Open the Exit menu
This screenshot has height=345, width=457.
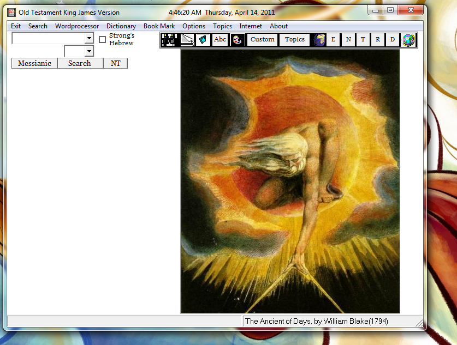click(x=16, y=26)
